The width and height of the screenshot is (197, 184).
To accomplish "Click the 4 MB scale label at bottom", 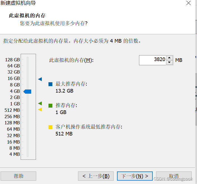I will pyautogui.click(x=14, y=154).
